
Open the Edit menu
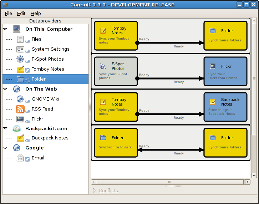pyautogui.click(x=21, y=13)
